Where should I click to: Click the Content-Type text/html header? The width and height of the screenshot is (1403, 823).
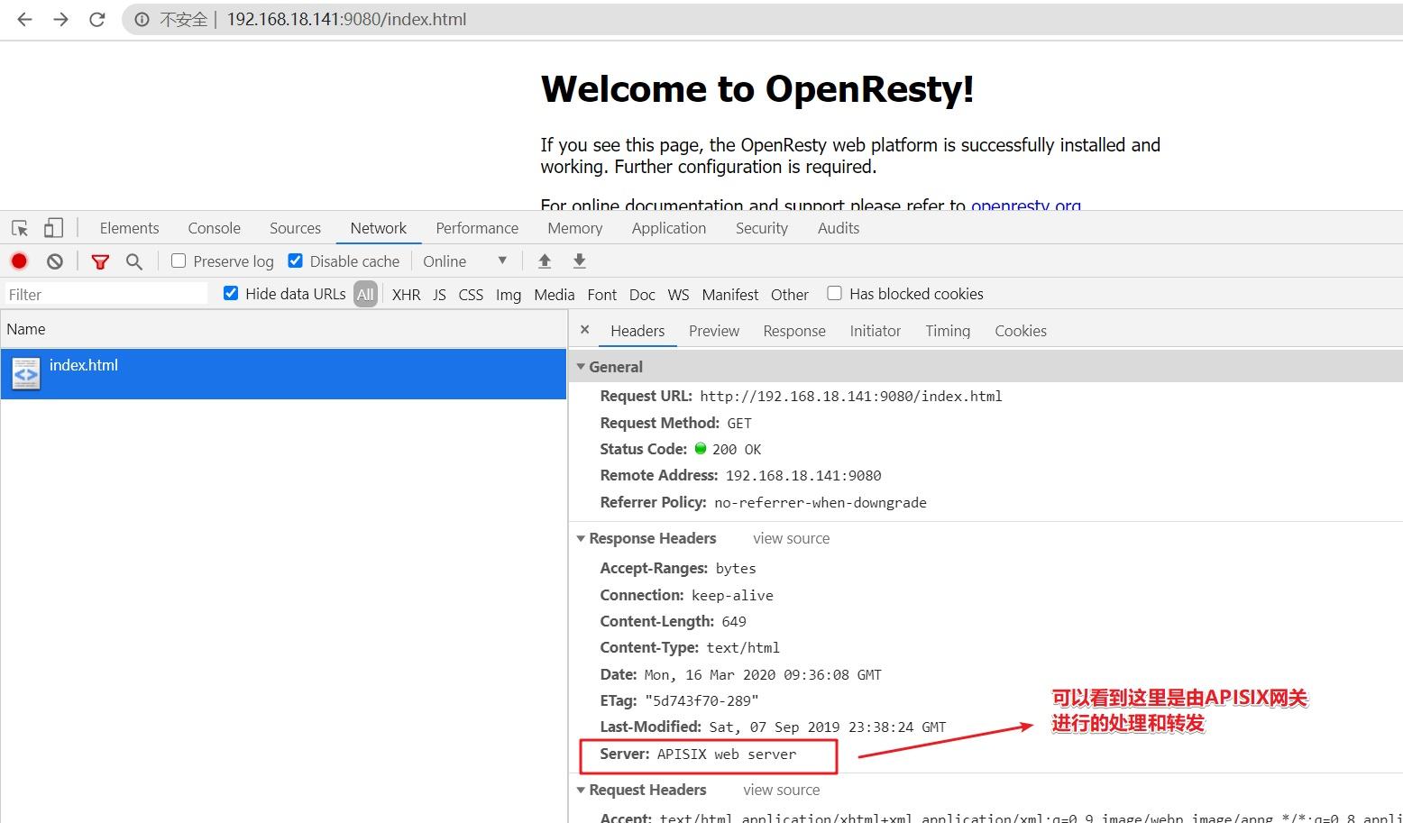point(690,647)
